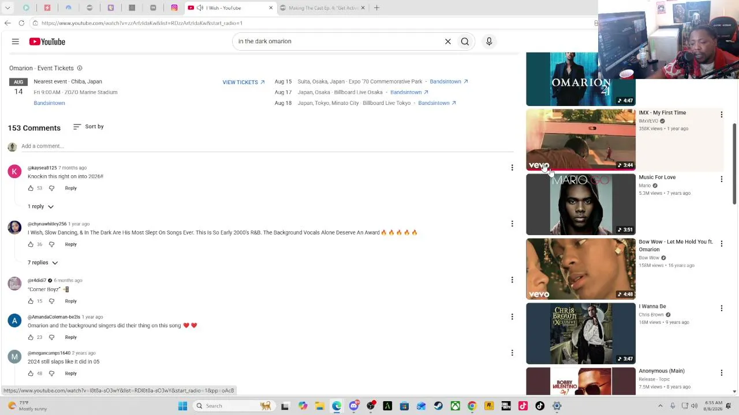Open a new browser tab
This screenshot has height=415, width=739.
point(376,8)
